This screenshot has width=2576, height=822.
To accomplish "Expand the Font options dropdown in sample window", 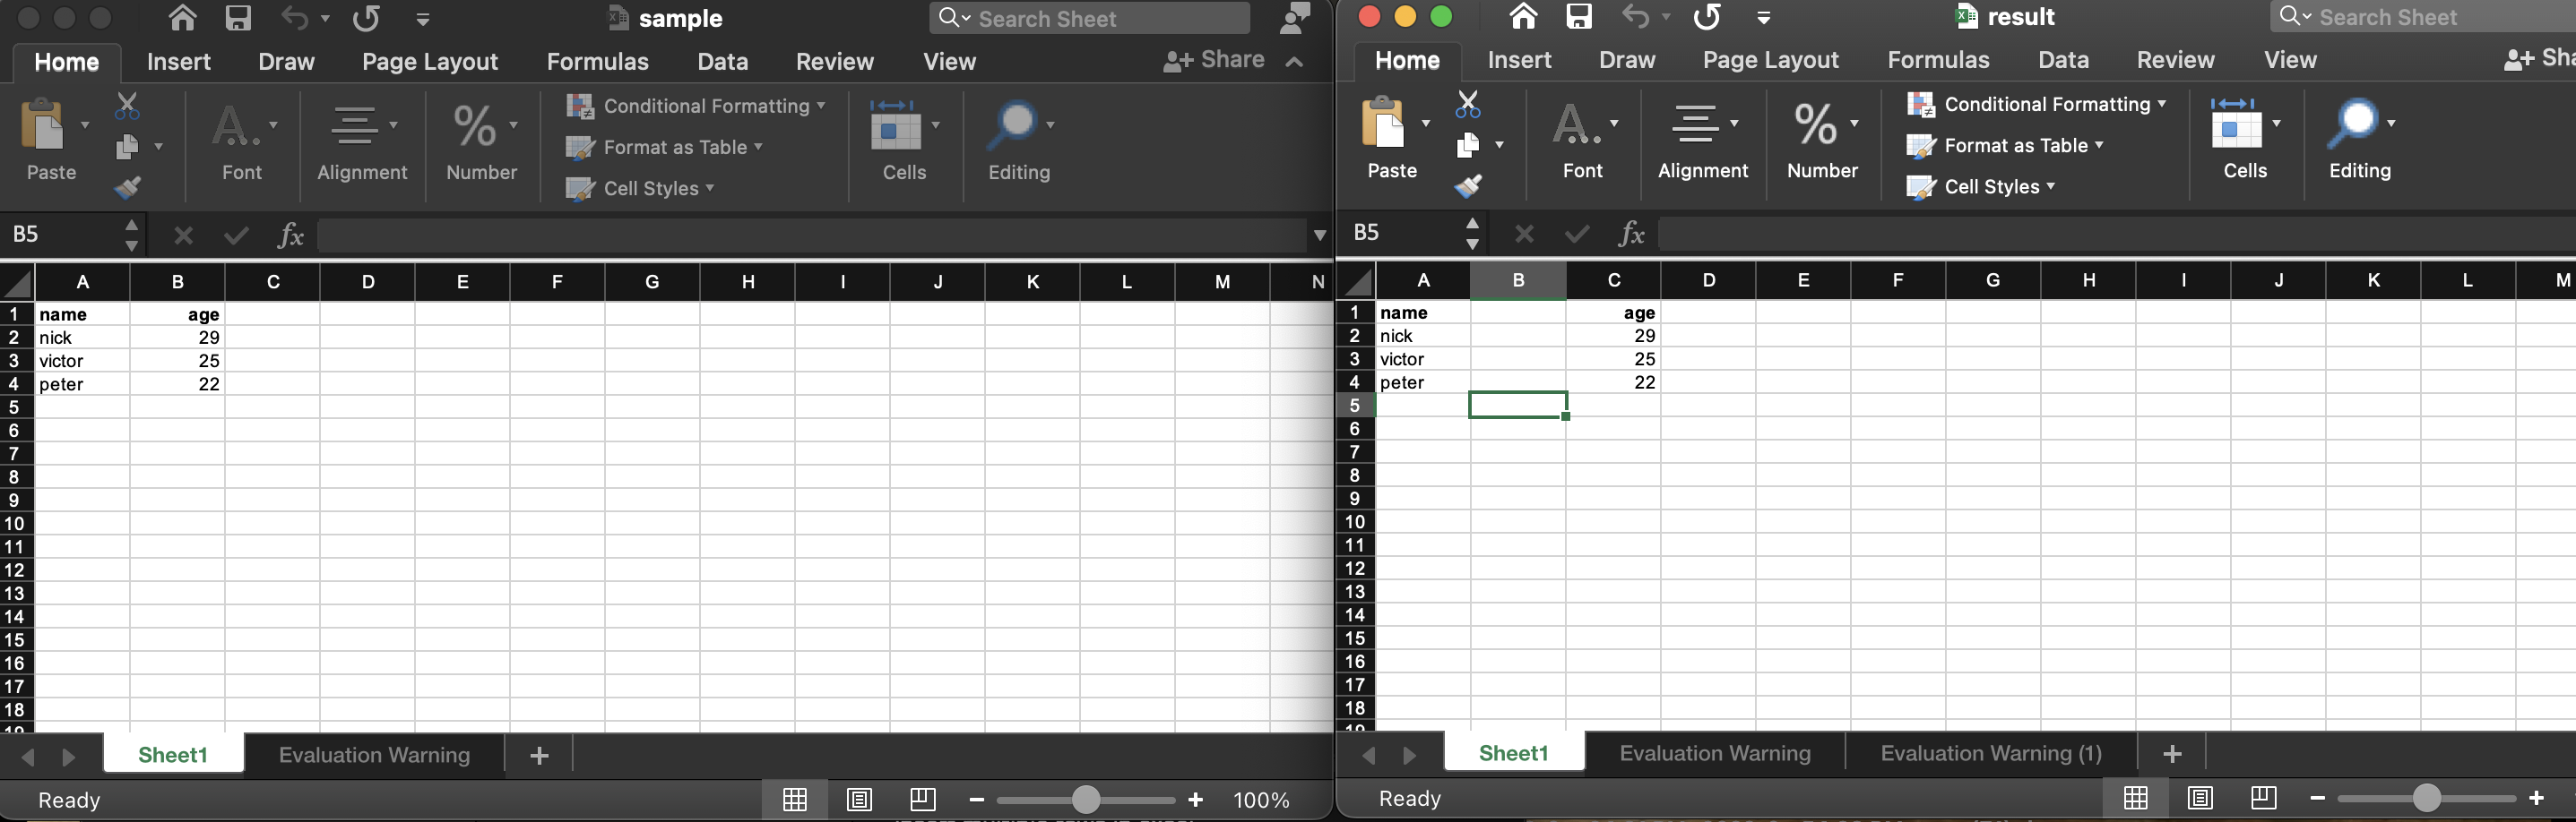I will point(271,127).
